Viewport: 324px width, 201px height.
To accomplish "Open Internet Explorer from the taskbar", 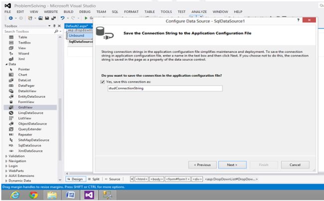I will coord(15,195).
